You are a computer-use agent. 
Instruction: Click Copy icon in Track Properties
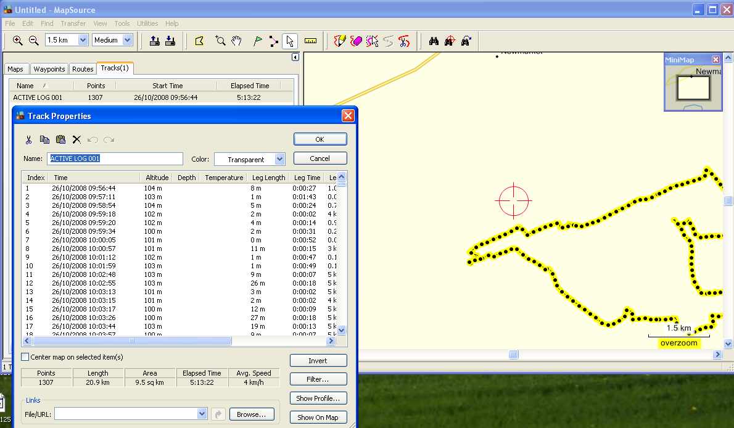(44, 139)
